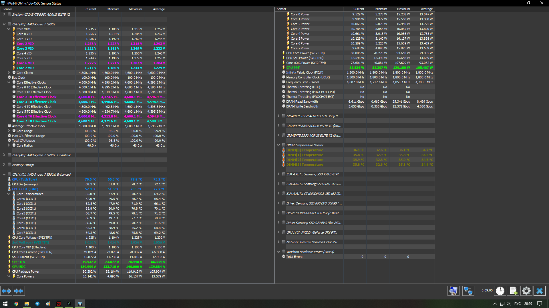The height and width of the screenshot is (308, 549).
Task: Collapse Windows Hardware Errors (WHEA) section
Action: 278,252
